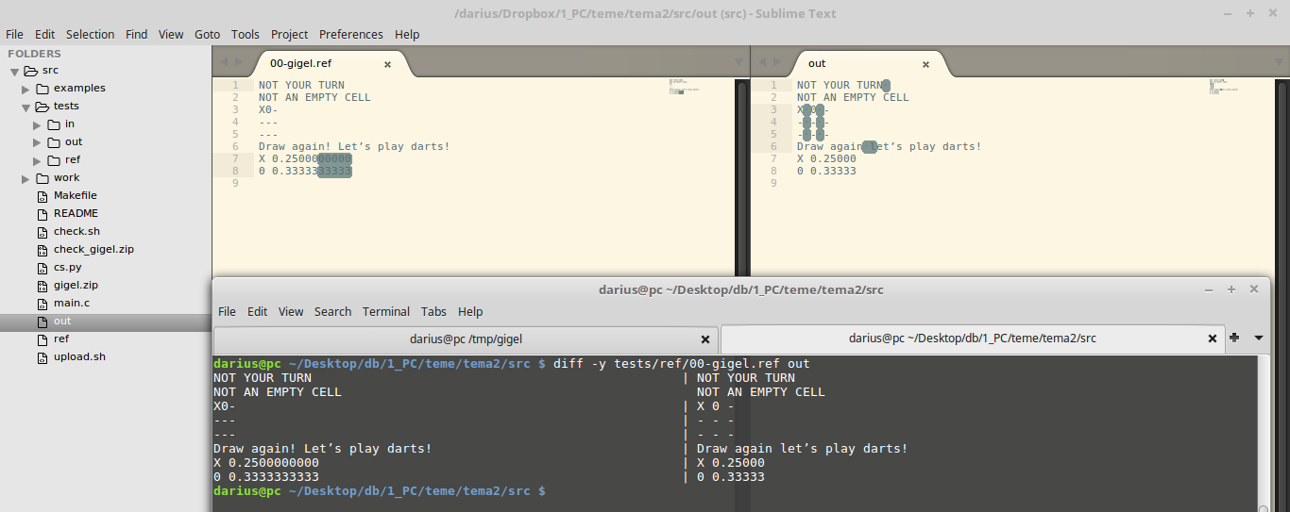Click the upload.sh file icon

[42, 357]
